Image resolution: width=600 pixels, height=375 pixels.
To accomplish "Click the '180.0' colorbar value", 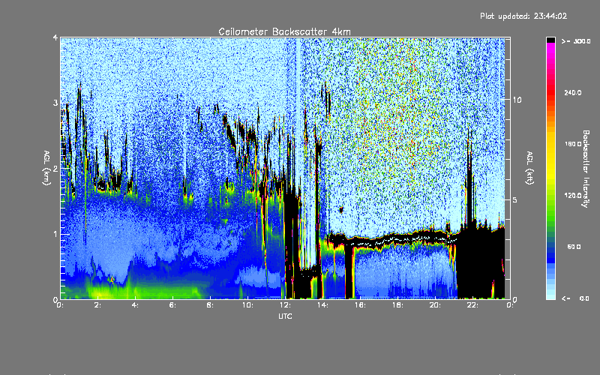I will point(573,144).
